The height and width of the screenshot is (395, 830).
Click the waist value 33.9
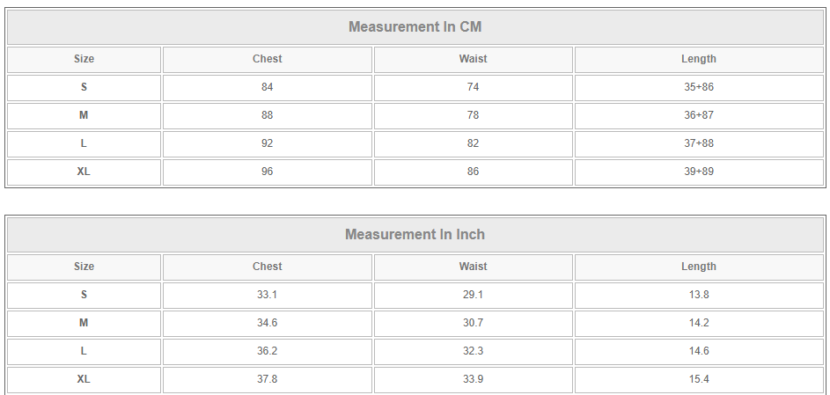(x=474, y=380)
